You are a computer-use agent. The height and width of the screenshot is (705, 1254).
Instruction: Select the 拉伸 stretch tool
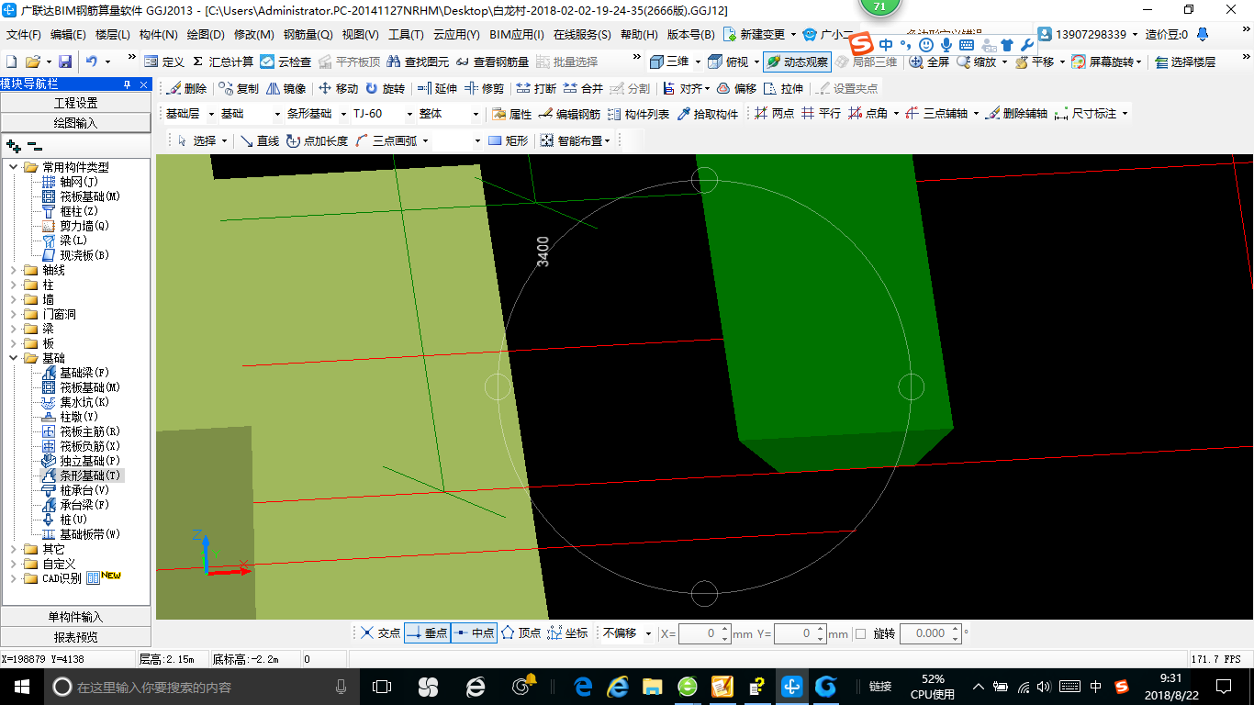(783, 88)
